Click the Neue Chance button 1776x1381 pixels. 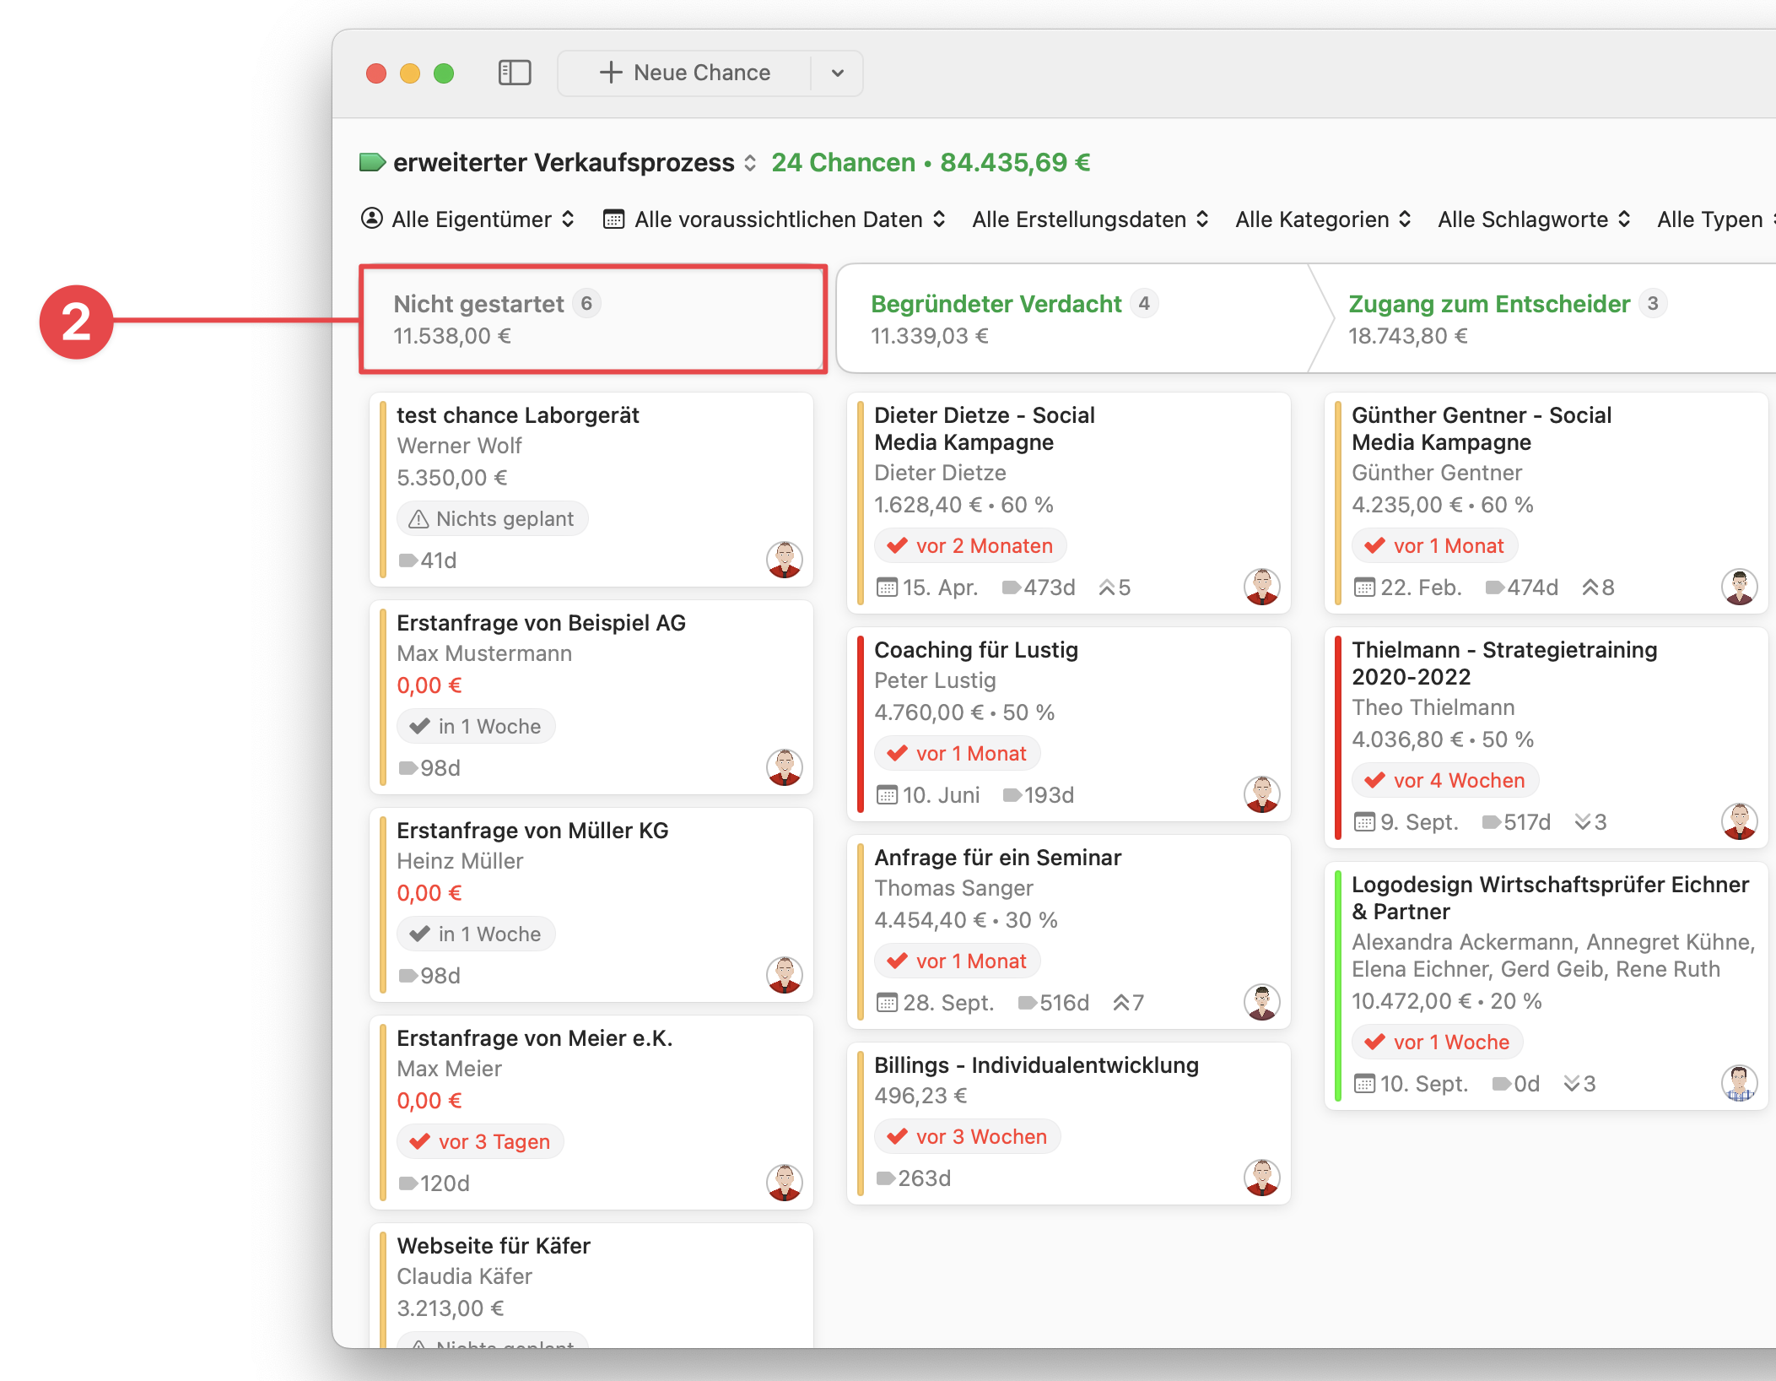point(685,73)
